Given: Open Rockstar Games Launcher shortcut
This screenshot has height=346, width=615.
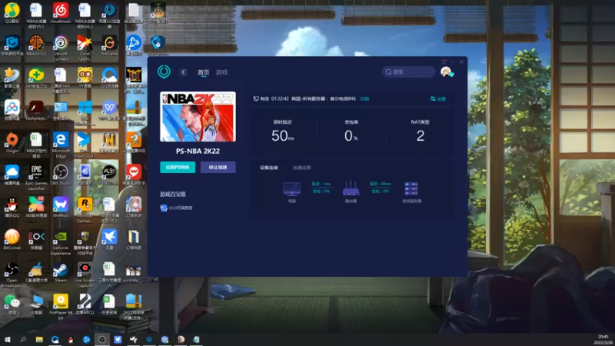Looking at the screenshot, I should [85, 210].
